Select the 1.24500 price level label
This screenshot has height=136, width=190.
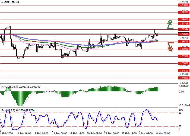coord(184,71)
